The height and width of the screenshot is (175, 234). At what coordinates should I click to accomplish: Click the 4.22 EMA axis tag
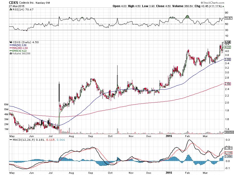pos(228,47)
